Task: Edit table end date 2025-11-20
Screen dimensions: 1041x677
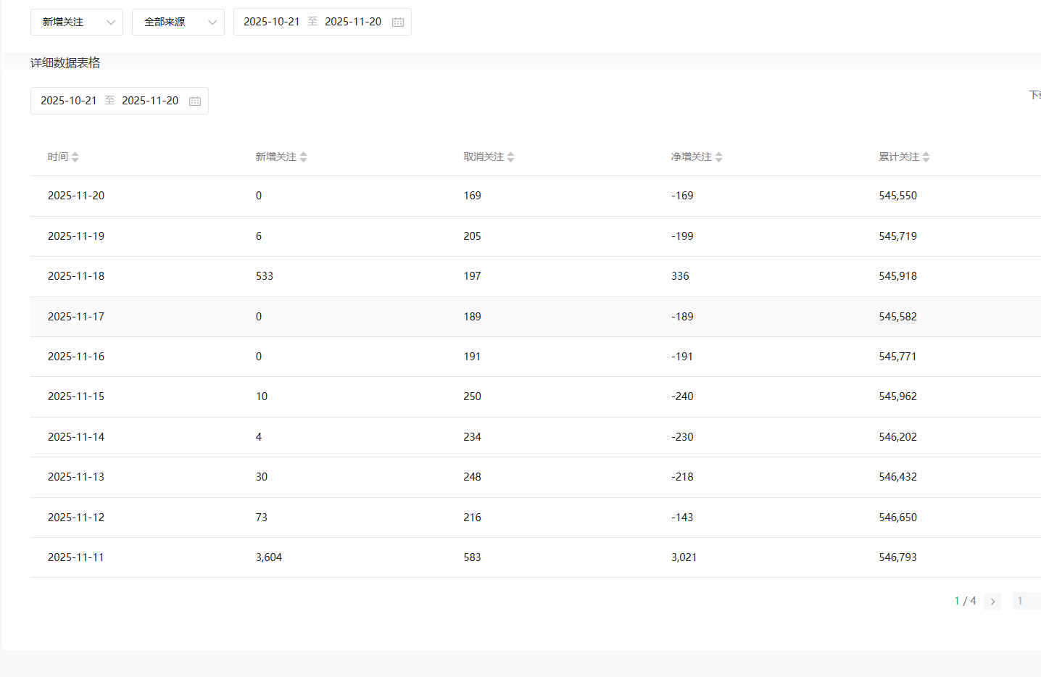Action: pos(150,101)
